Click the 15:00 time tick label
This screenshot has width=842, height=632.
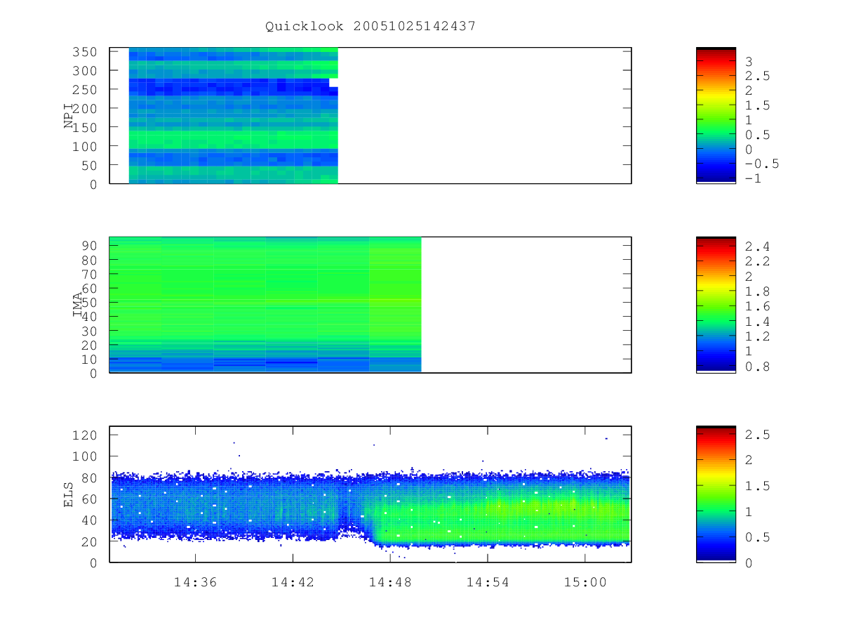584,582
